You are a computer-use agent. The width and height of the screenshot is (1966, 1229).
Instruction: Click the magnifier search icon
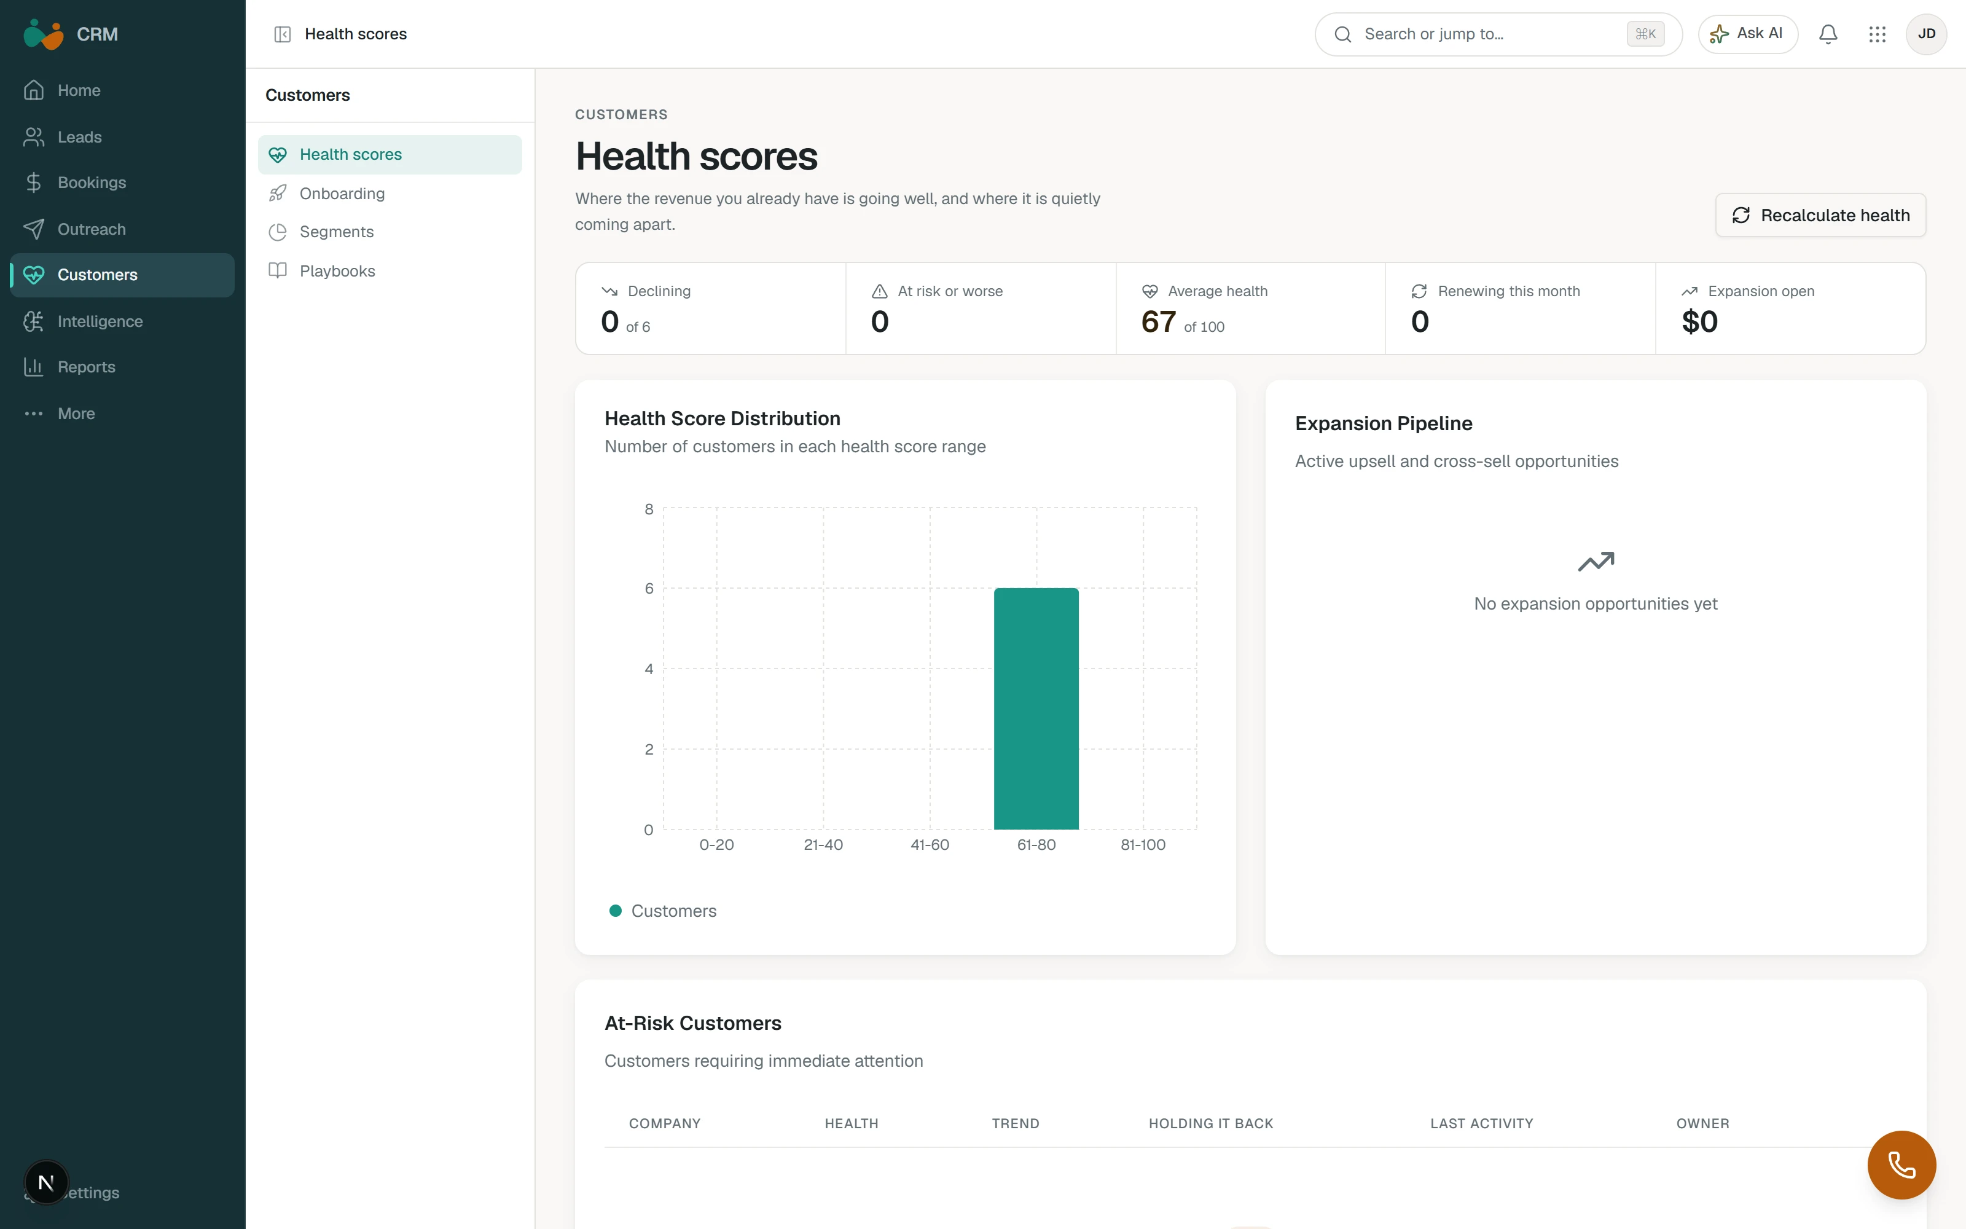(1343, 34)
